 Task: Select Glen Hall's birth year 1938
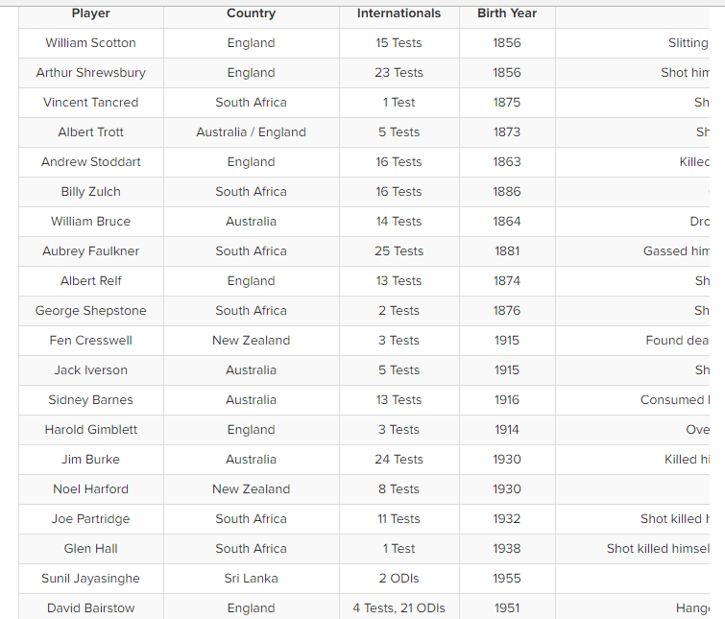[507, 549]
